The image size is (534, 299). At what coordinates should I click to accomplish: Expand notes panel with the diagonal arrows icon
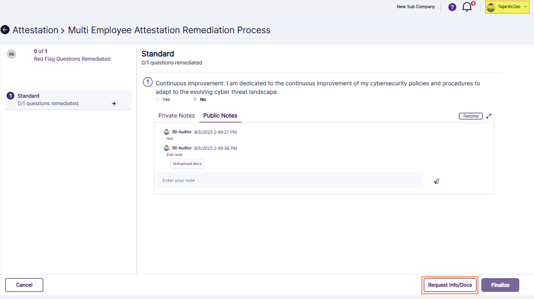(x=489, y=116)
